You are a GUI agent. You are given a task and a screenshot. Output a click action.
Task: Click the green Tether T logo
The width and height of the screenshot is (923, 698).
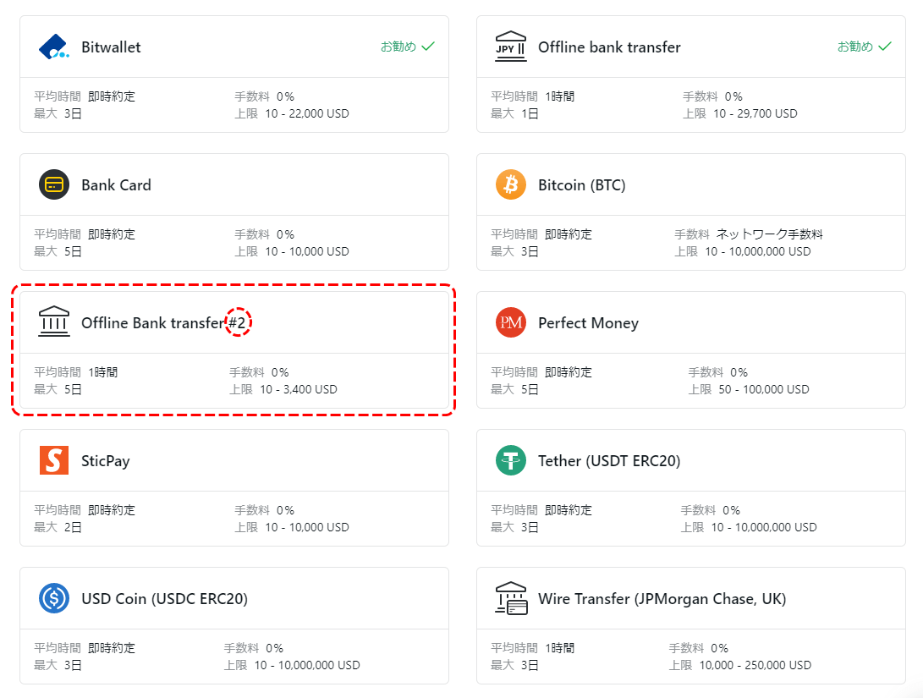[x=510, y=459]
